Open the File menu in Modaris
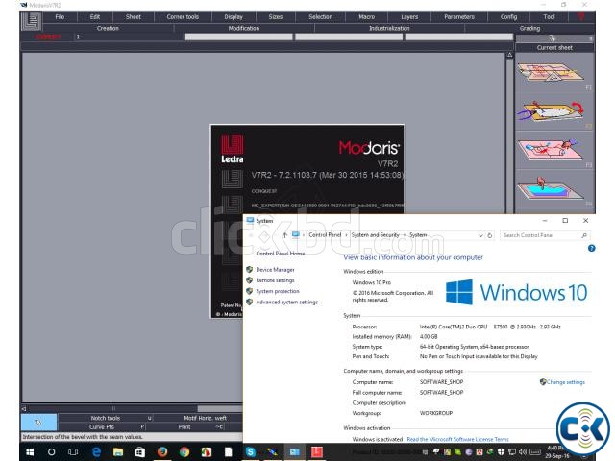The width and height of the screenshot is (615, 461). 60,17
